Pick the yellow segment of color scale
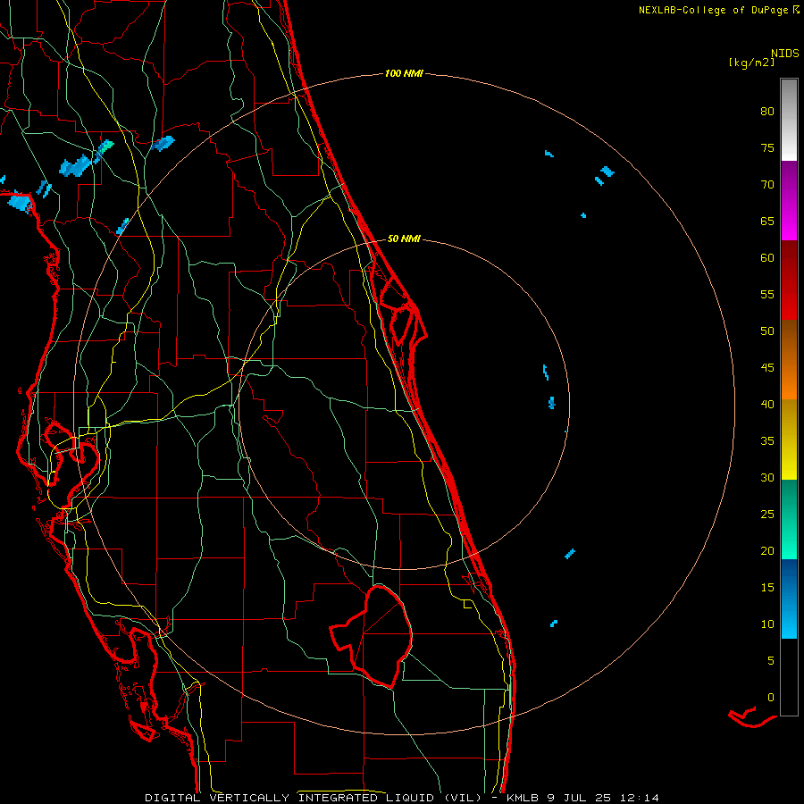804x804 pixels. (x=789, y=440)
